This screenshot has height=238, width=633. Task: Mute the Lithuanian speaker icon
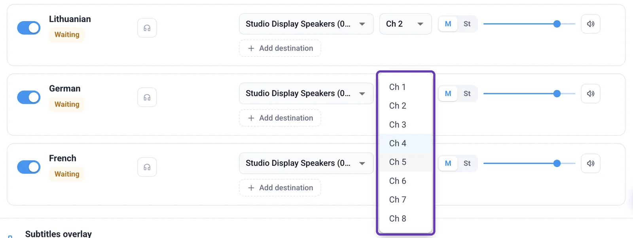click(x=591, y=24)
